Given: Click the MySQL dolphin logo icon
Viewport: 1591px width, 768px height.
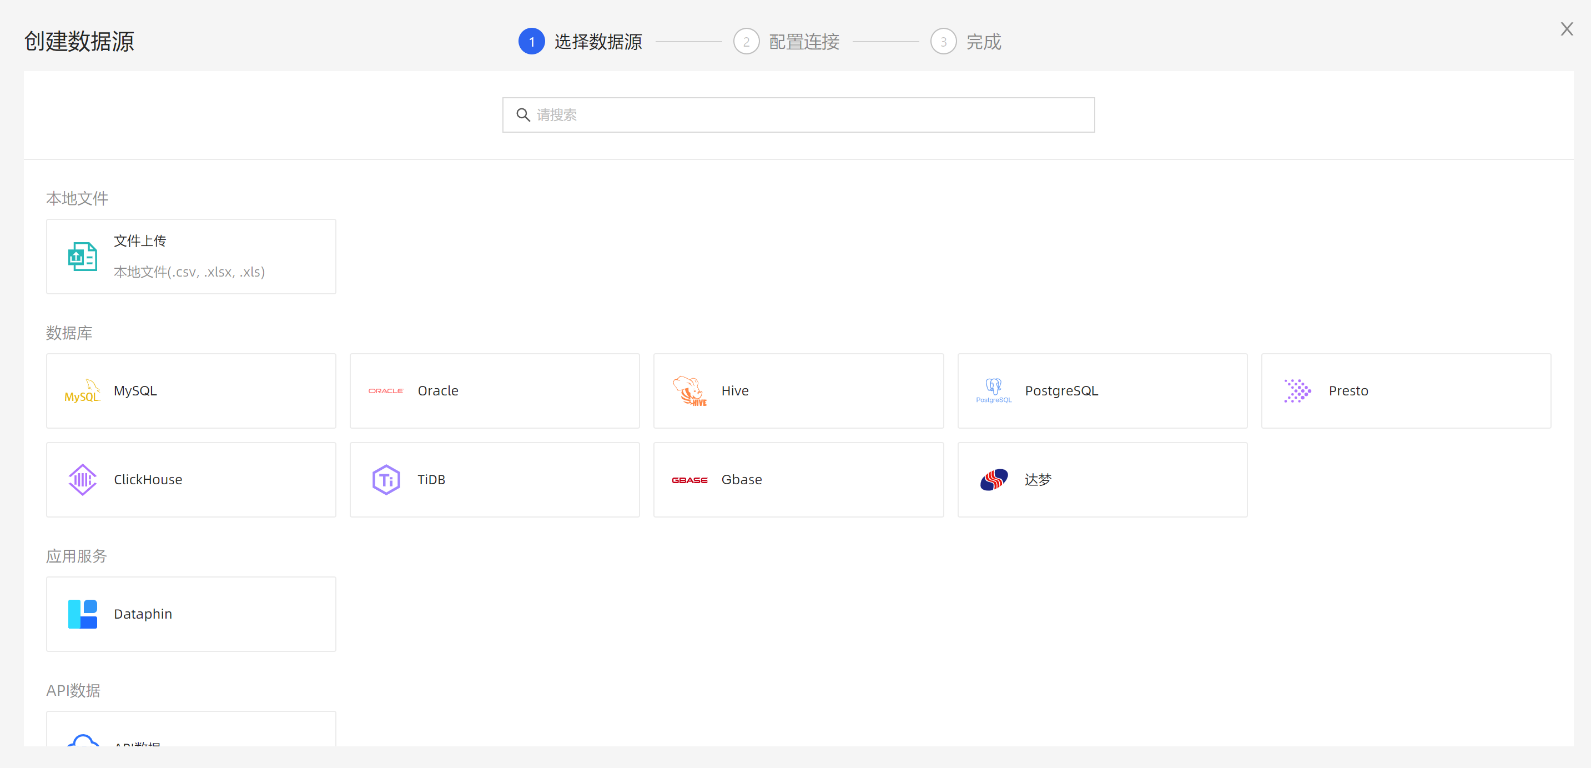Looking at the screenshot, I should coord(82,391).
